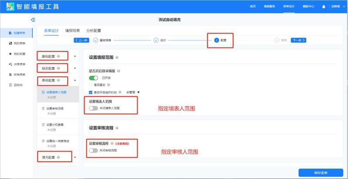Click the 去管理 arrow icon
This screenshot has height=179, width=348.
[138, 92]
